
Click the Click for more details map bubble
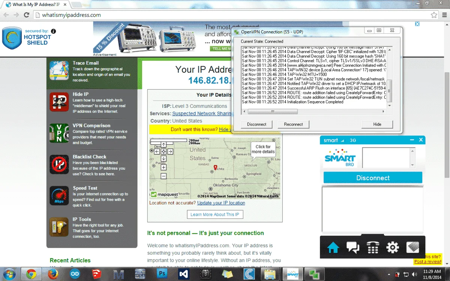263,149
